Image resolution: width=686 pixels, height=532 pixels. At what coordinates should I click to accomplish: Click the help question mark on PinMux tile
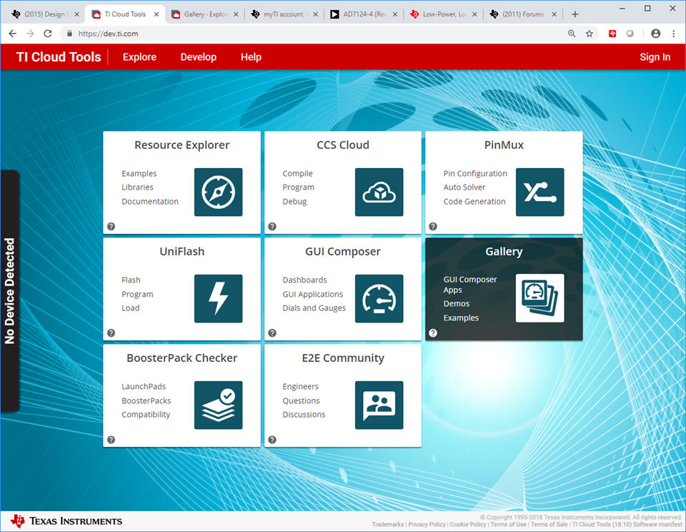432,225
